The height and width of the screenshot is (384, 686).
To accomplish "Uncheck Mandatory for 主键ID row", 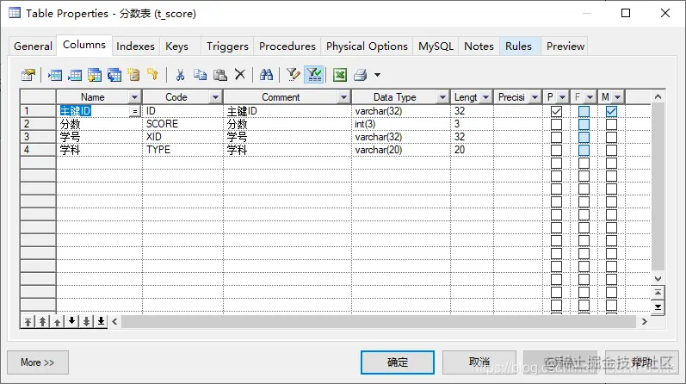I will [612, 111].
